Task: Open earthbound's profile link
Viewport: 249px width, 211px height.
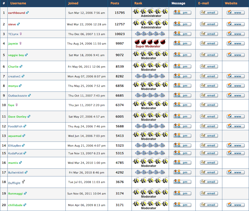Action: coord(17,12)
